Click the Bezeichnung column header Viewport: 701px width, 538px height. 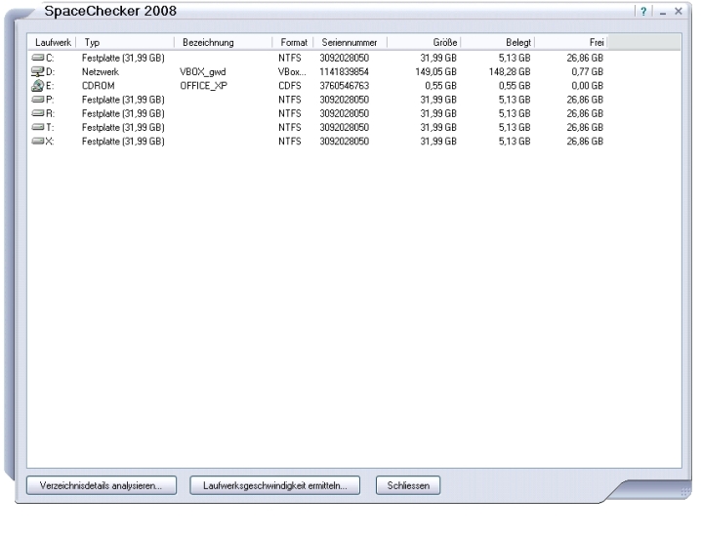(x=223, y=43)
